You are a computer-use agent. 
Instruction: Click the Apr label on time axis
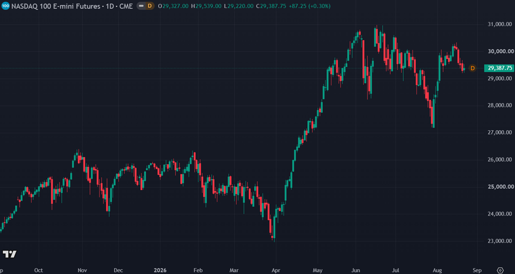[276, 270]
